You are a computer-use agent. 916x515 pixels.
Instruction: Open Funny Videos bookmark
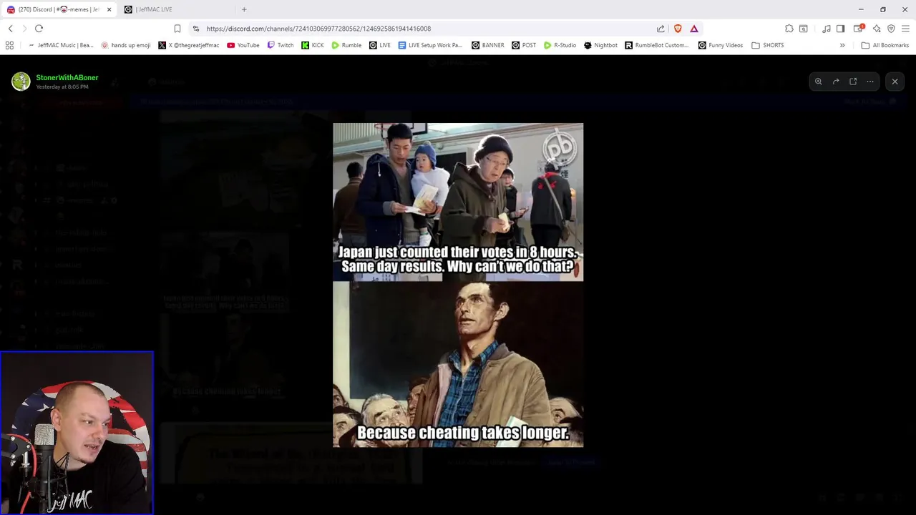coord(721,45)
